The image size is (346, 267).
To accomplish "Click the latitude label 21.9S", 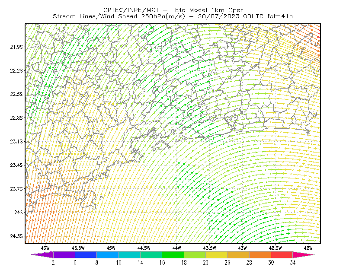I will pos(16,47).
